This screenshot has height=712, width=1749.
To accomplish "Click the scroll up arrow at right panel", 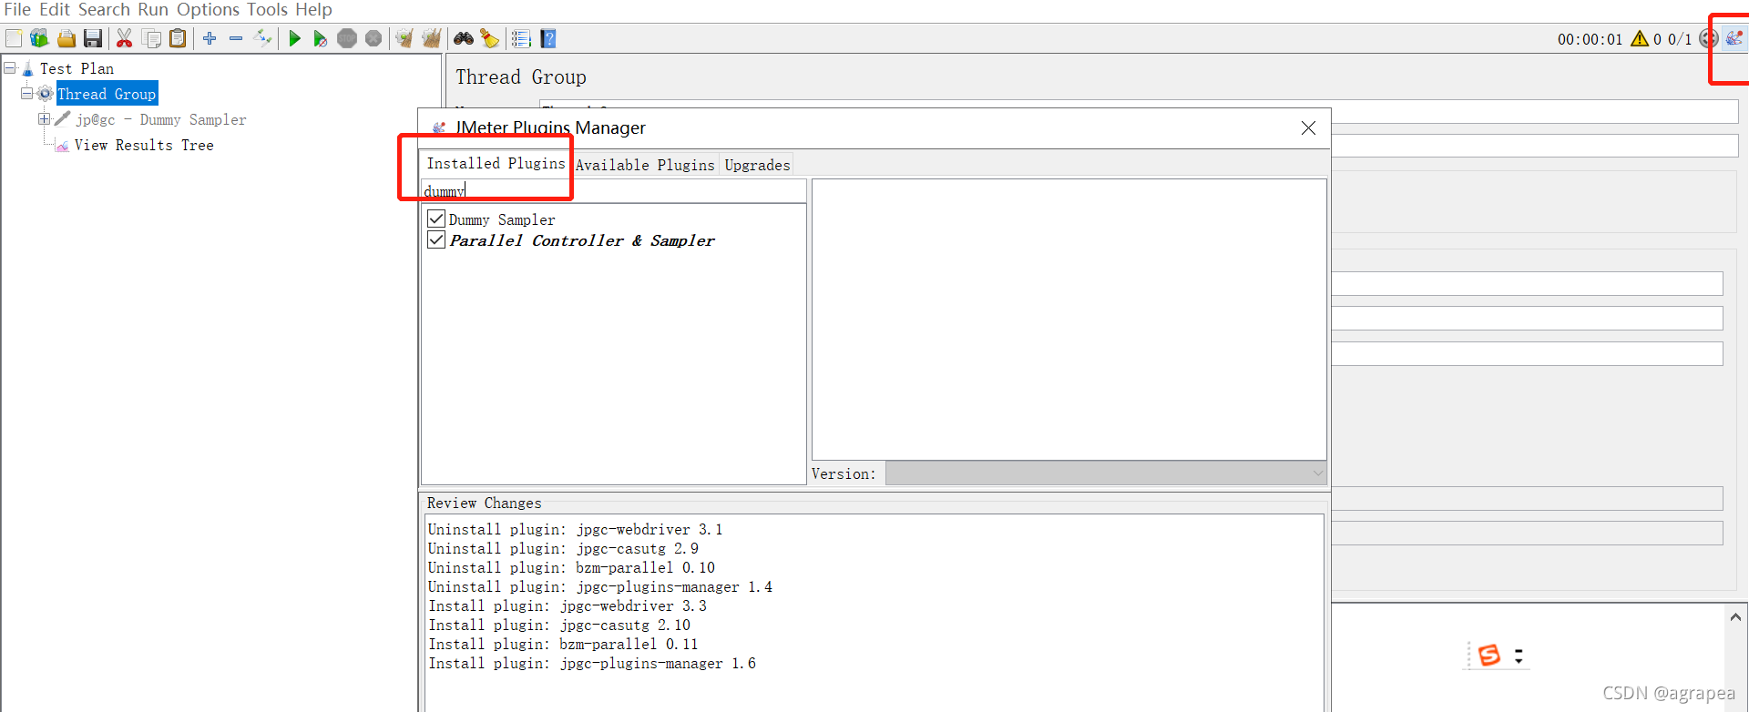I will coord(1735,617).
